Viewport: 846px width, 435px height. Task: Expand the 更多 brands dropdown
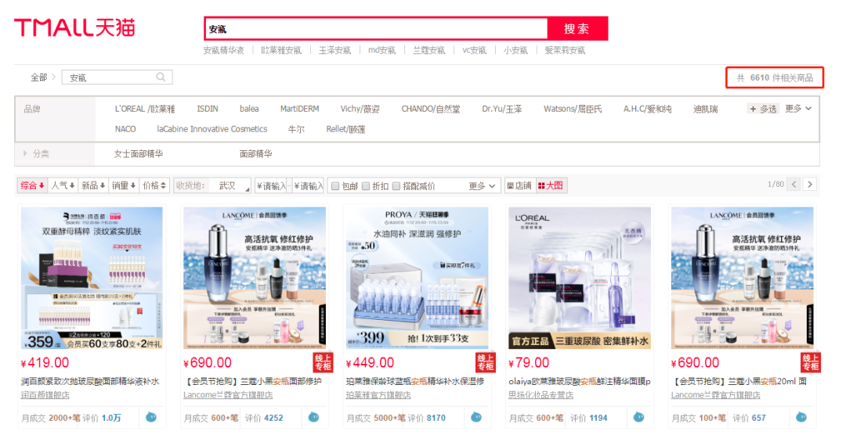[798, 108]
